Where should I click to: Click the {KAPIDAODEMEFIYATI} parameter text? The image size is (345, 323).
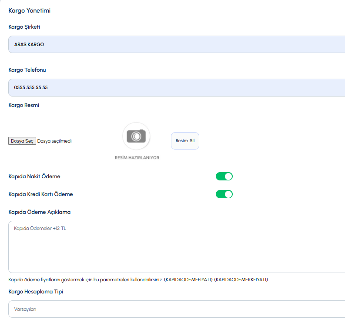(x=188, y=280)
